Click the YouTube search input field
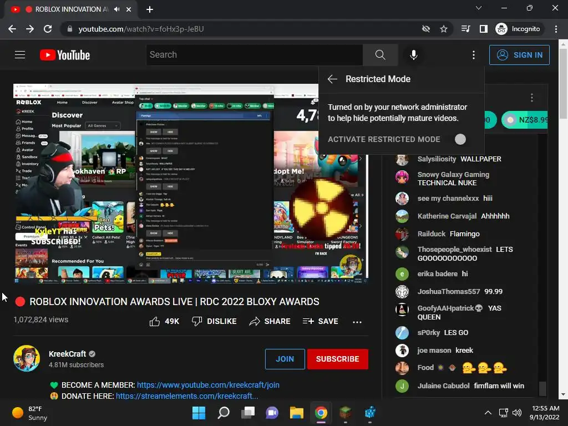568x426 pixels. 254,55
